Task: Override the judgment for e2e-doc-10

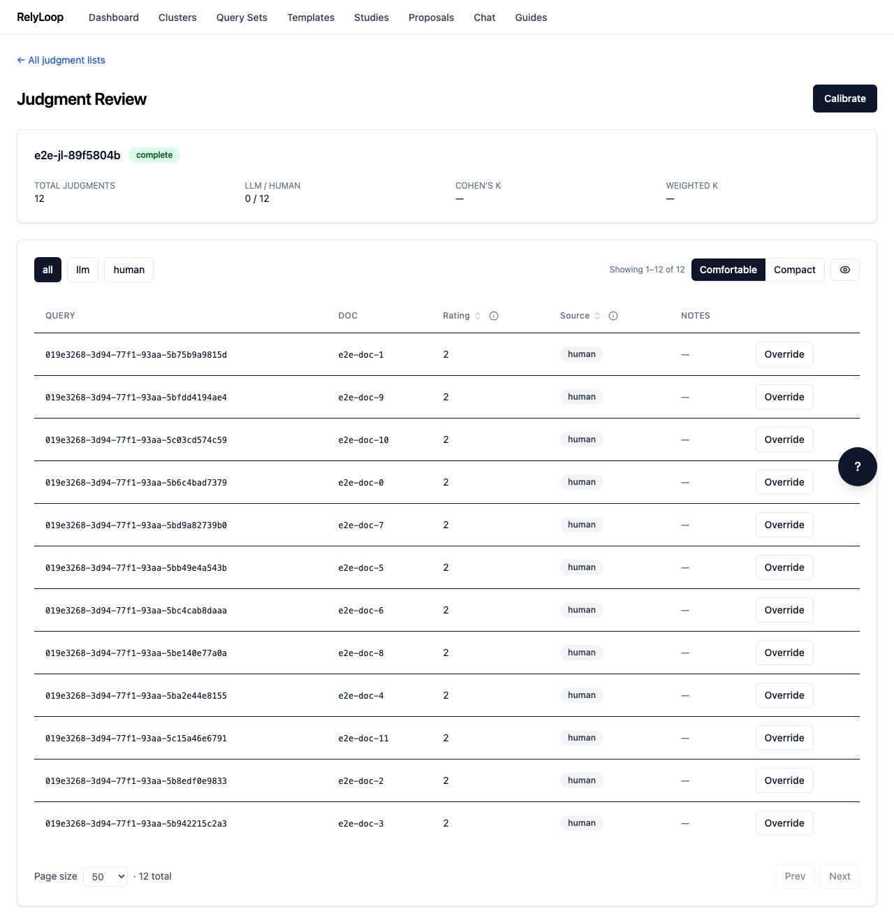Action: tap(784, 439)
